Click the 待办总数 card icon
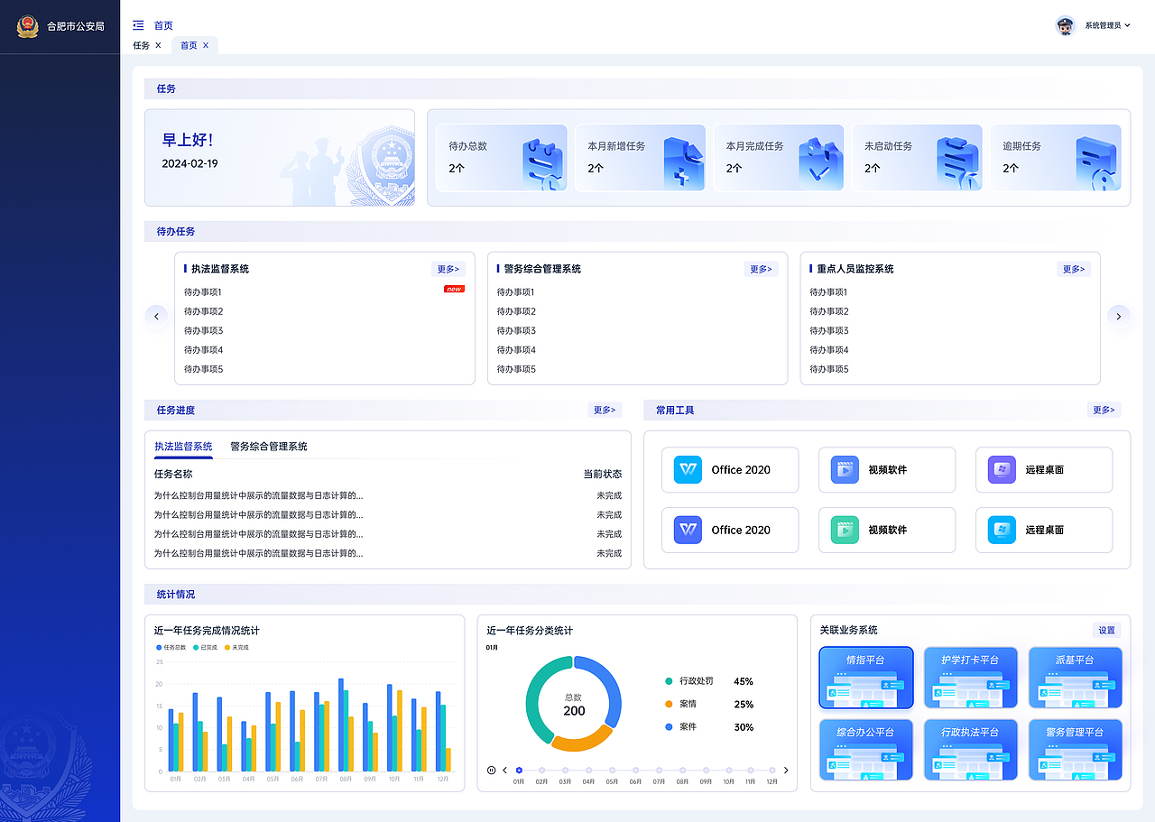The width and height of the screenshot is (1155, 822). [543, 163]
